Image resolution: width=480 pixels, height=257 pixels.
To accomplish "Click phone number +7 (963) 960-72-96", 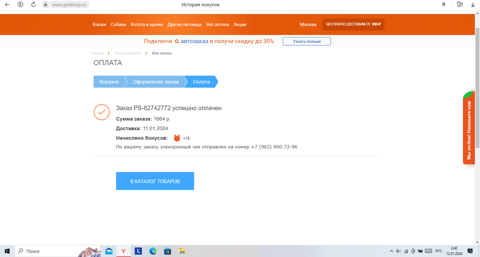I will (x=274, y=147).
